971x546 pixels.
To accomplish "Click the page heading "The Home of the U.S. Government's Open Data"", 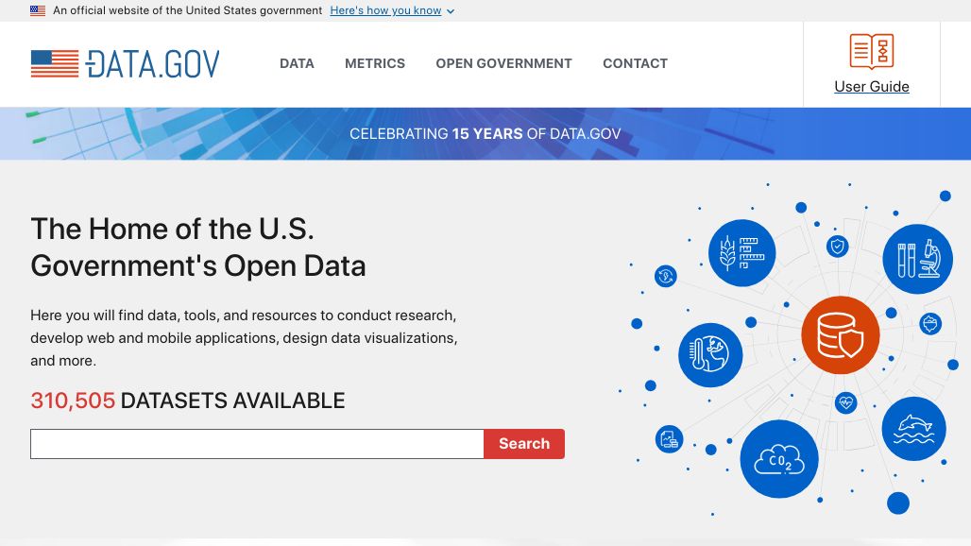I will point(198,247).
